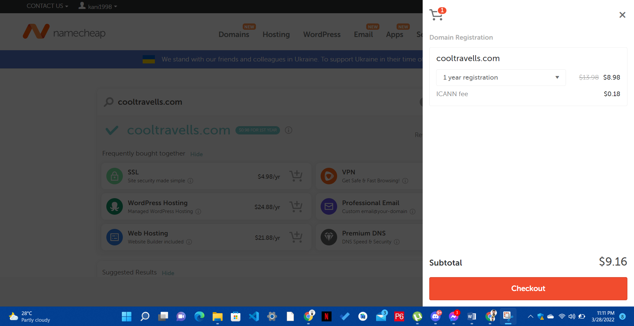Open the Windows Start menu
Image resolution: width=634 pixels, height=326 pixels.
coord(126,316)
